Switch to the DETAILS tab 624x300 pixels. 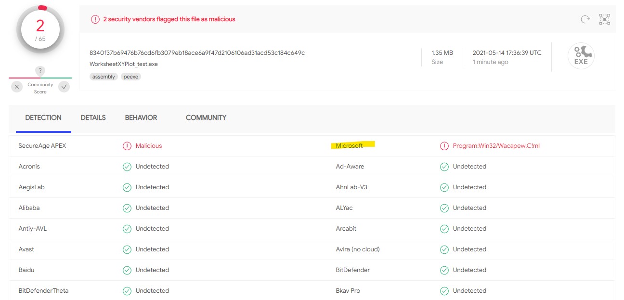pyautogui.click(x=93, y=117)
